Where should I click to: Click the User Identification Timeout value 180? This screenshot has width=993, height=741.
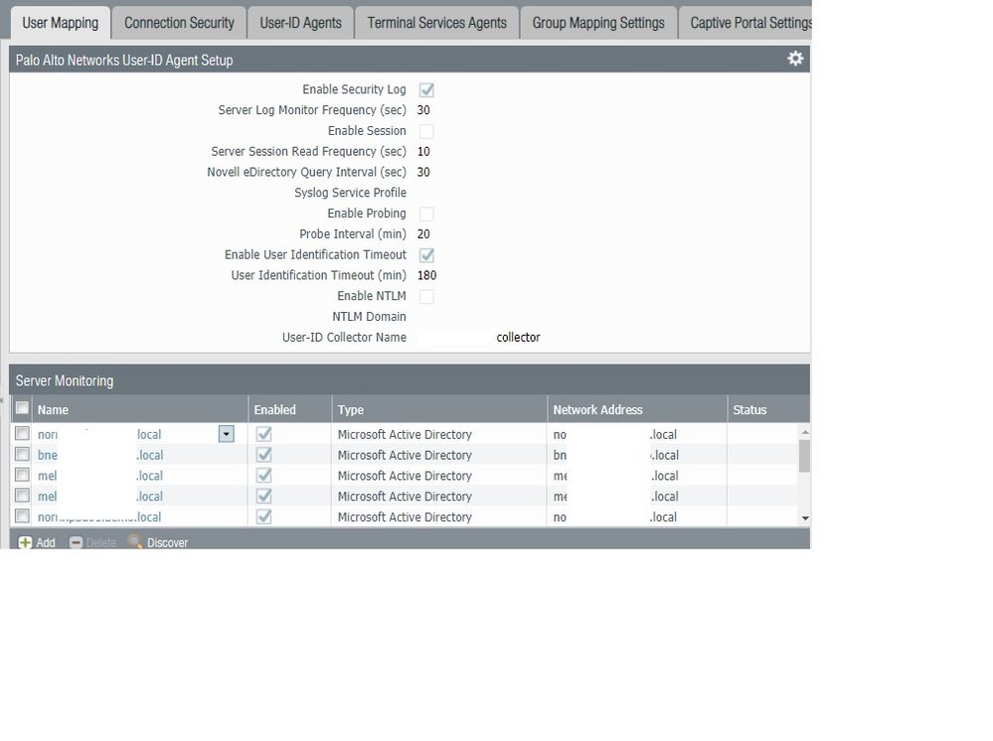[x=426, y=275]
